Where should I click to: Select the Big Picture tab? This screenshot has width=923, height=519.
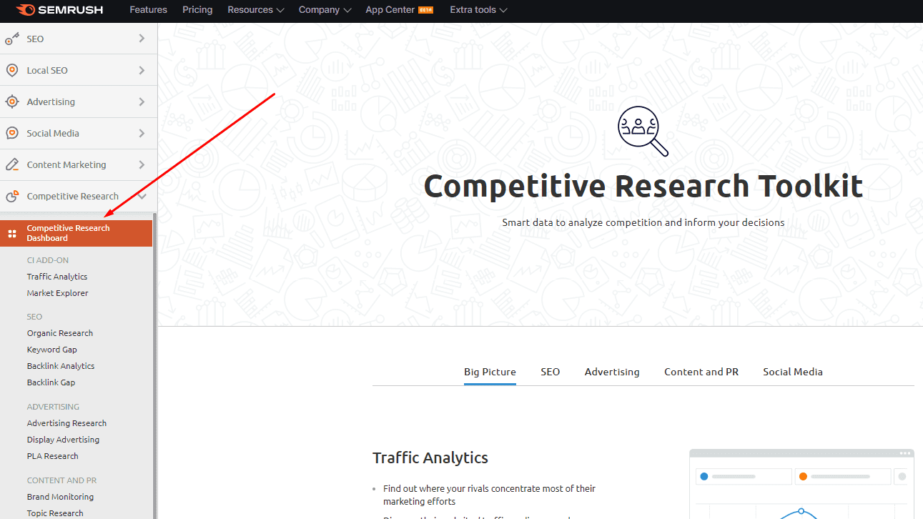tap(490, 372)
